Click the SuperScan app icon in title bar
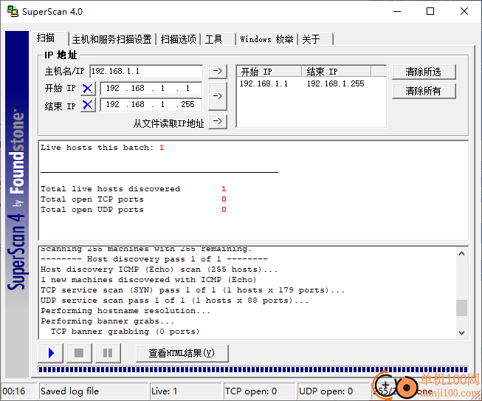The image size is (482, 401). click(13, 11)
